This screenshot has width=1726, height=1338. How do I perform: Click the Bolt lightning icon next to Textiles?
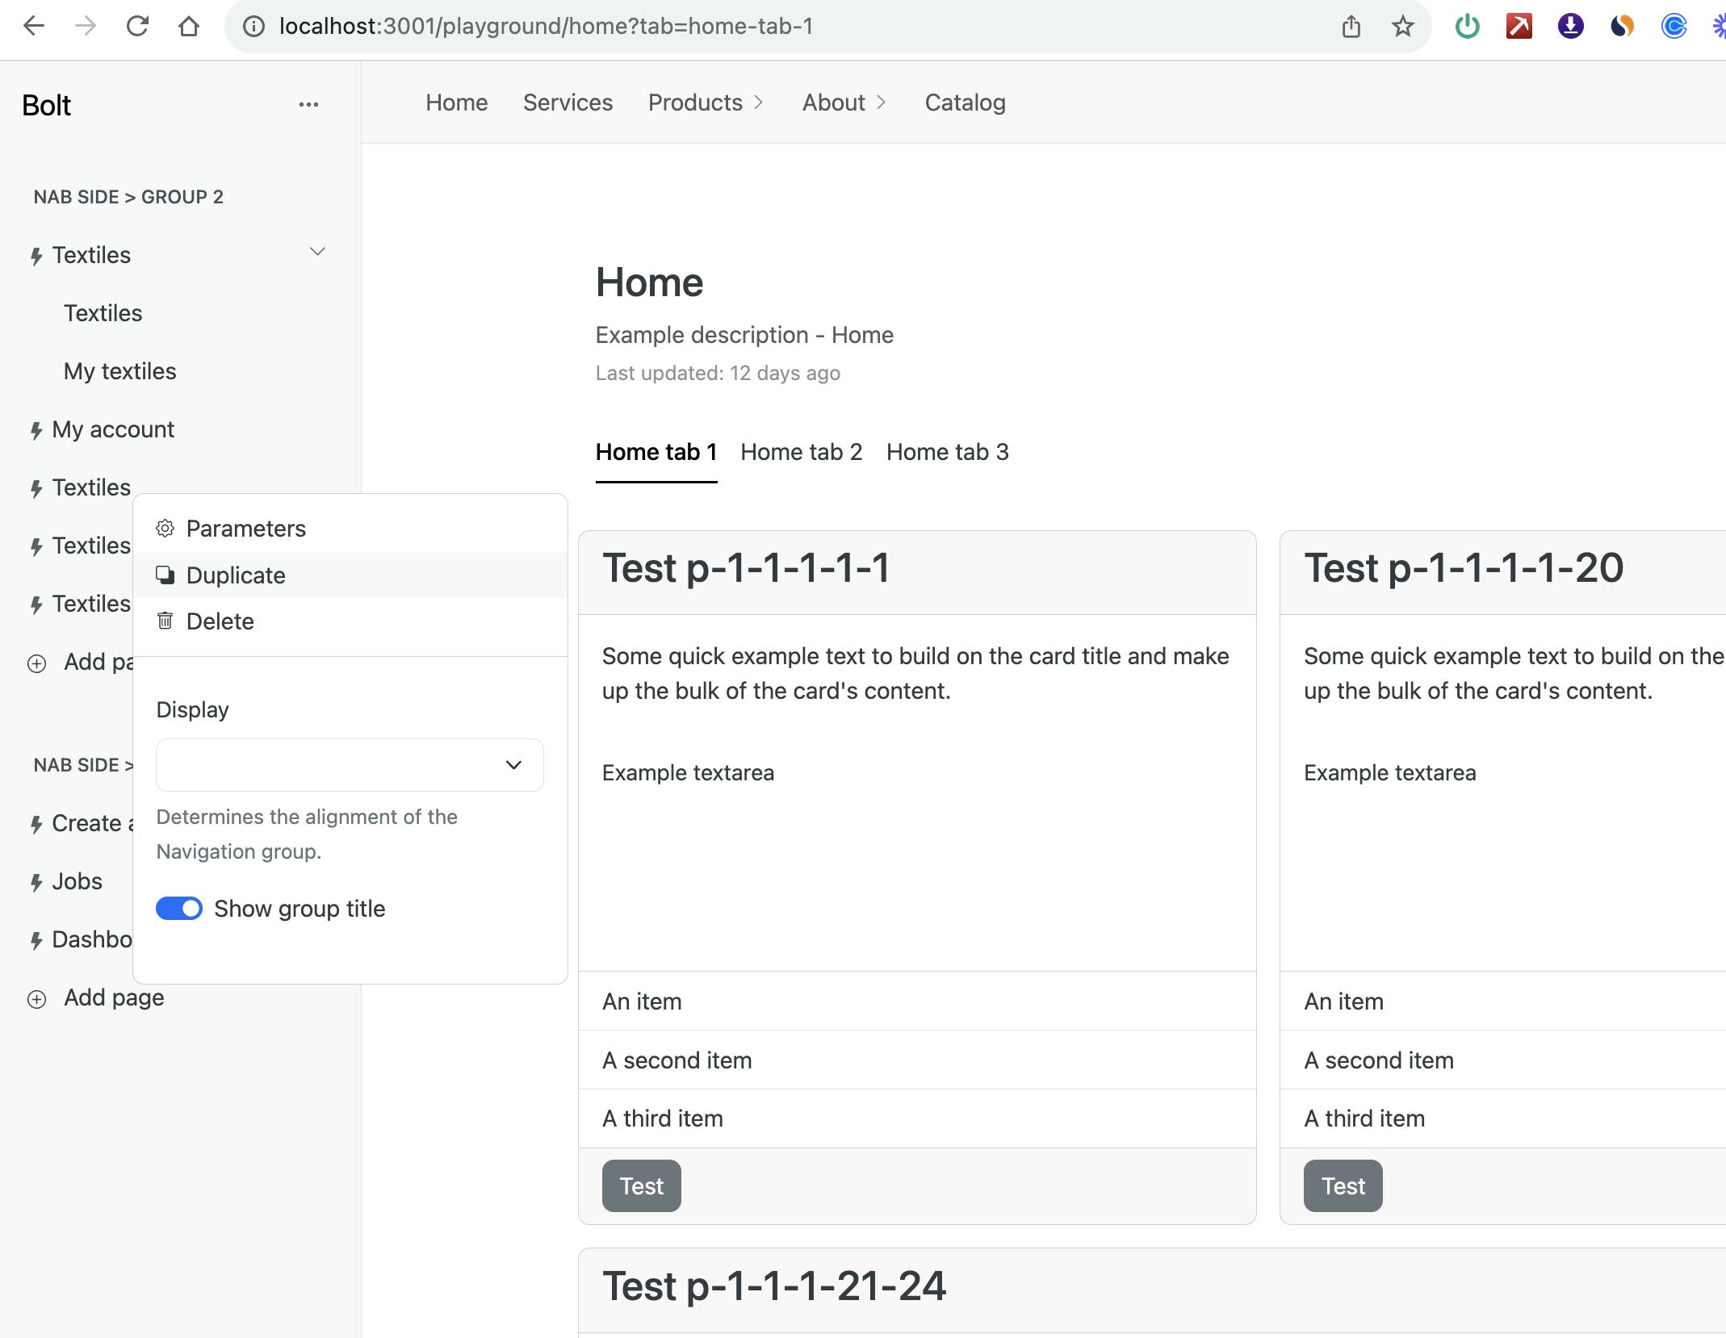[x=35, y=255]
